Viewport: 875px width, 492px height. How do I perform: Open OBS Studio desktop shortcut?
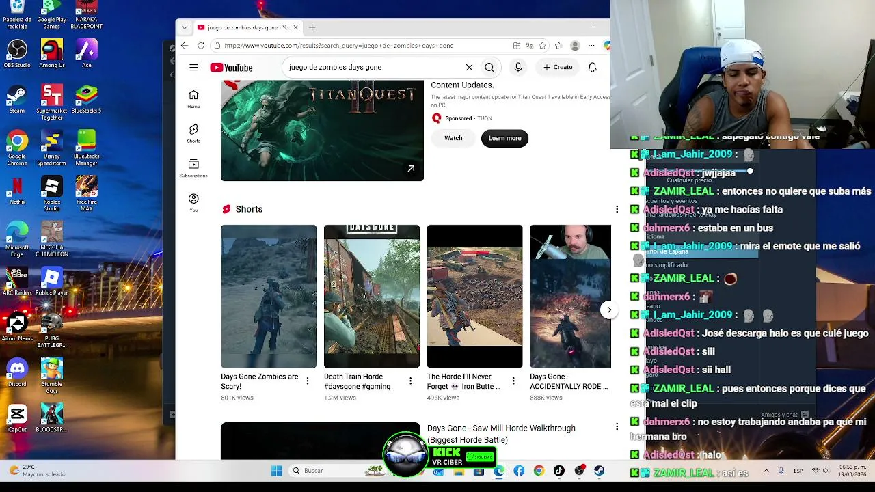tap(17, 54)
